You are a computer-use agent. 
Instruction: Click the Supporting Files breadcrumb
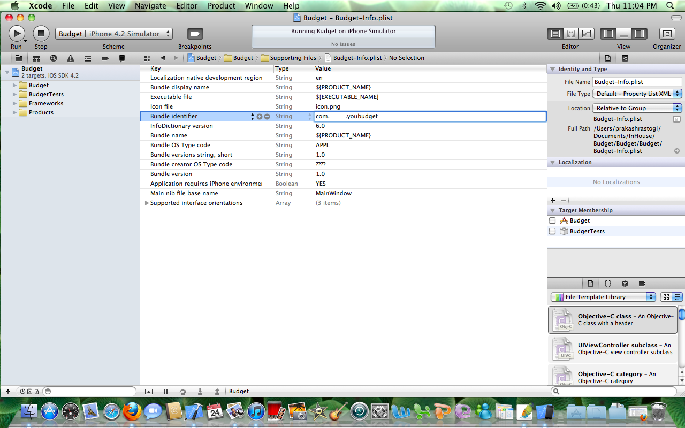point(288,58)
